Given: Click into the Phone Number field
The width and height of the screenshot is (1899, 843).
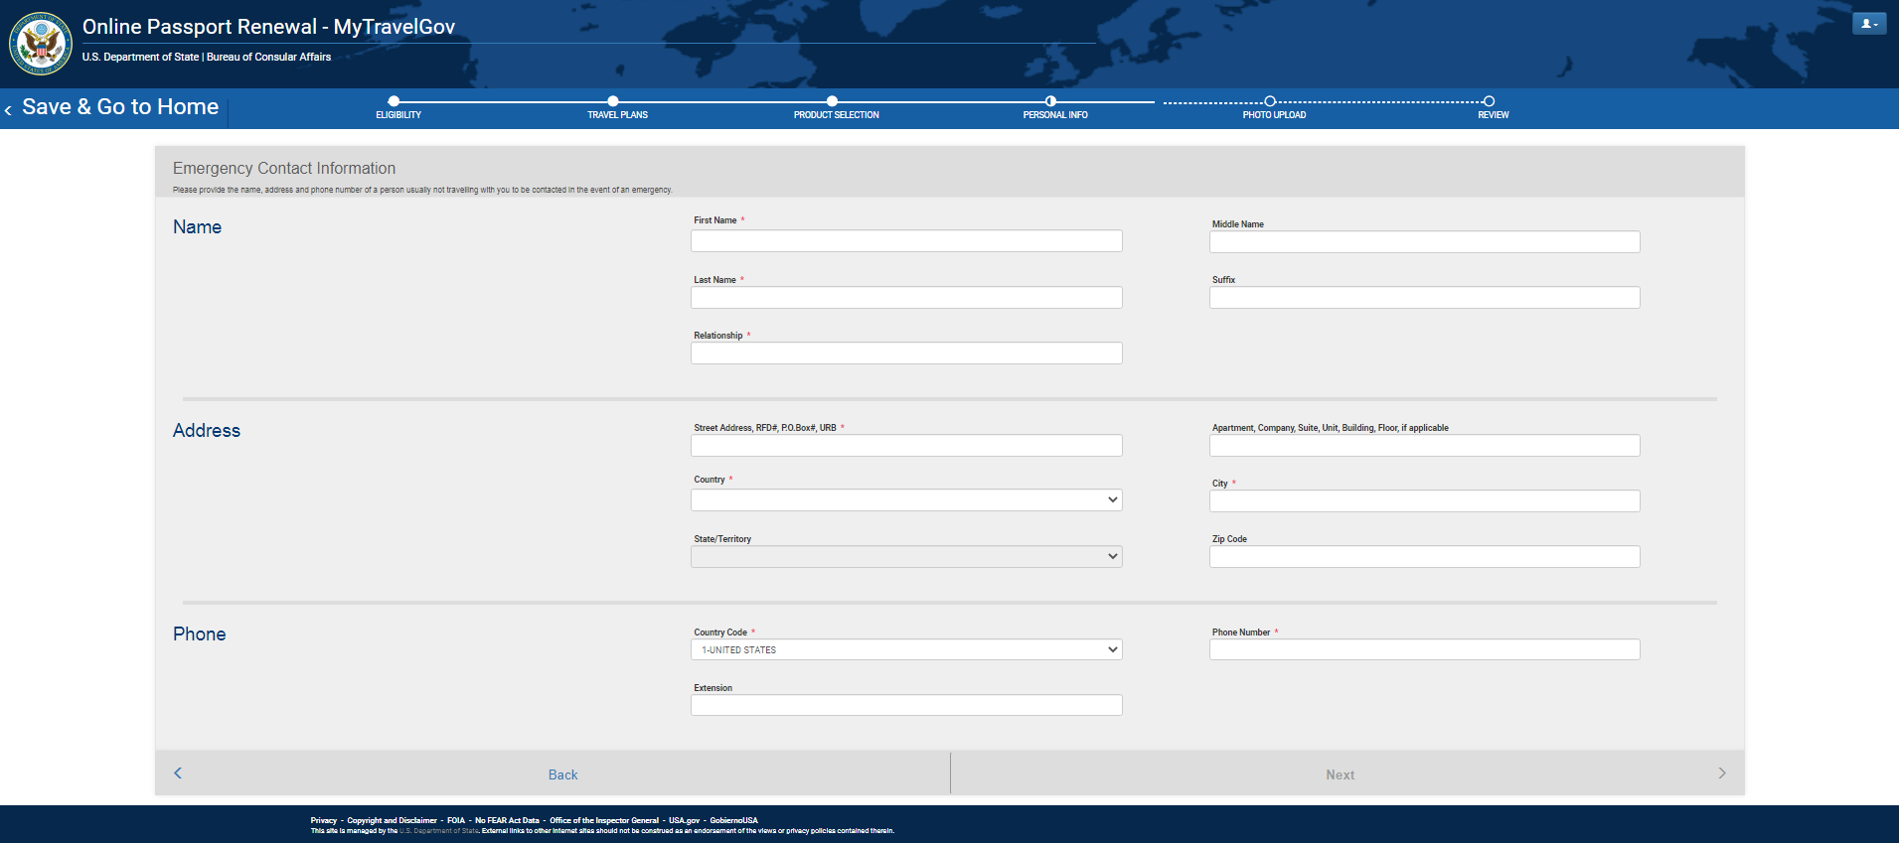Looking at the screenshot, I should pyautogui.click(x=1424, y=649).
